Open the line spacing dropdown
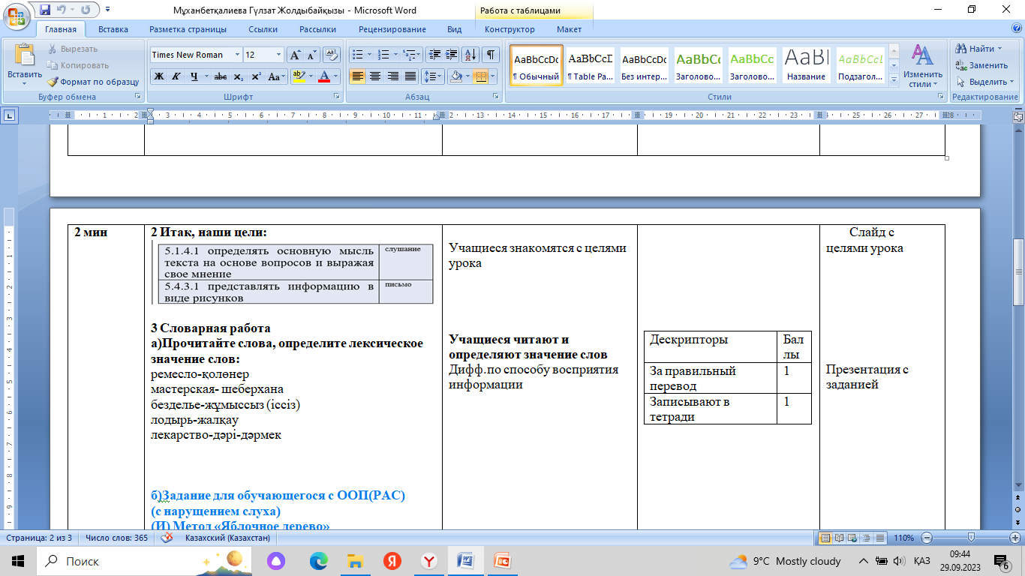Screen dimensions: 1025x576 coord(434,76)
